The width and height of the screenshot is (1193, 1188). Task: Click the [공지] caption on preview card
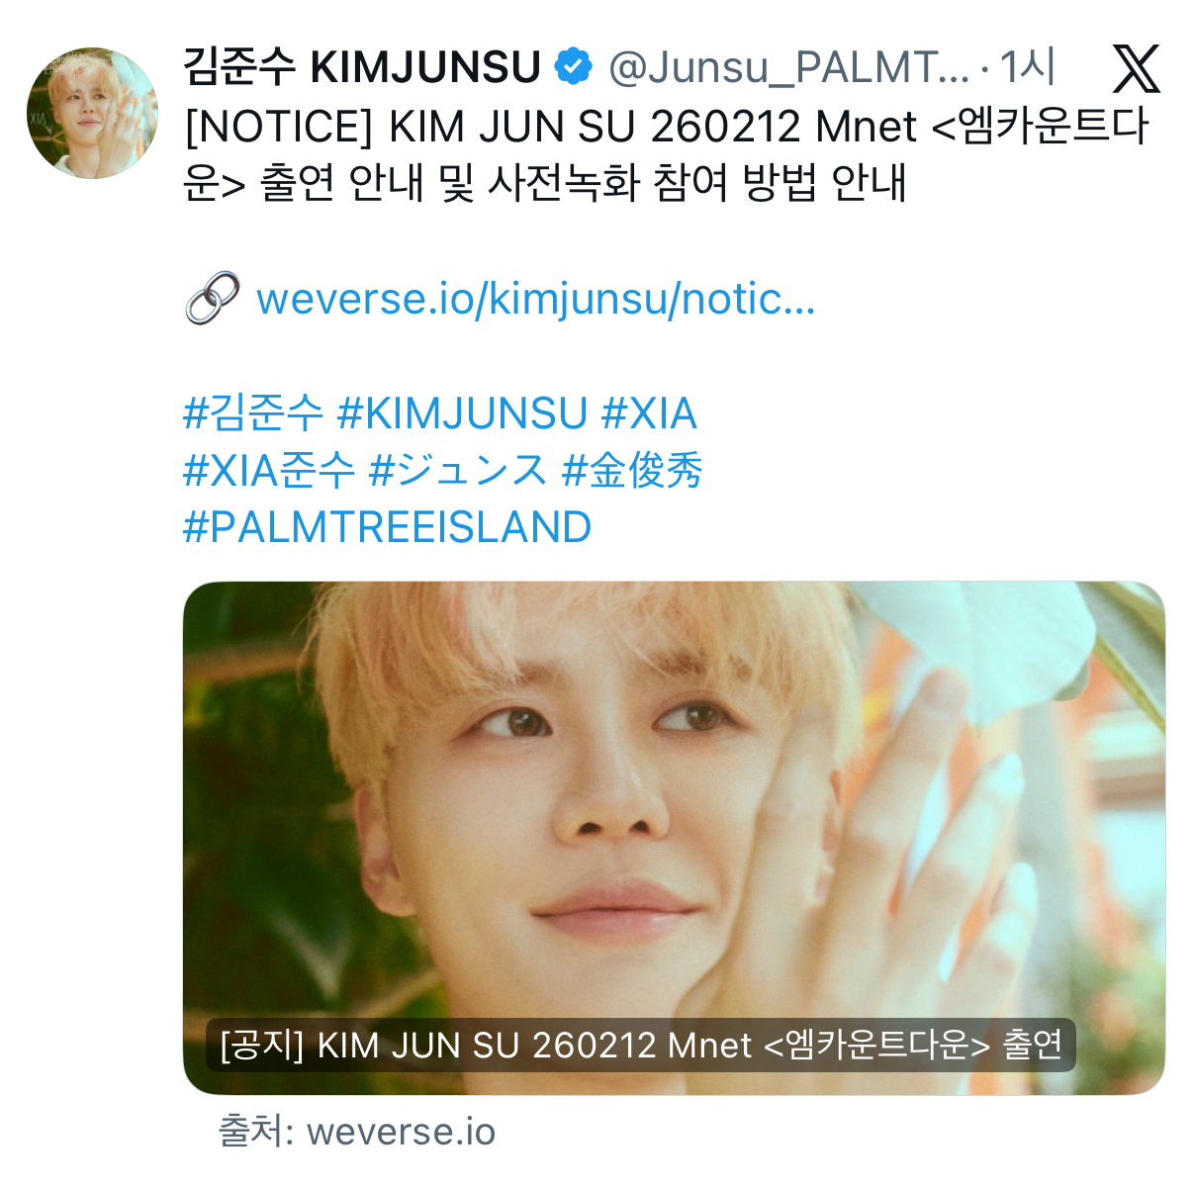[640, 1045]
